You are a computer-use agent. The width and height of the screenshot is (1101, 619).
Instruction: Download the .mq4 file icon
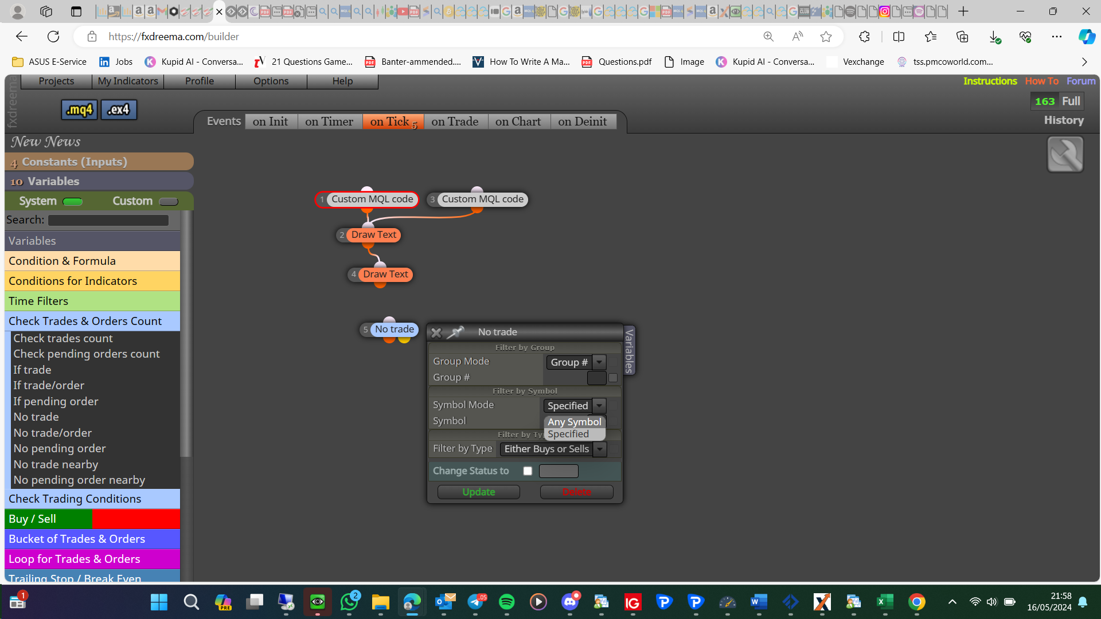pos(79,109)
